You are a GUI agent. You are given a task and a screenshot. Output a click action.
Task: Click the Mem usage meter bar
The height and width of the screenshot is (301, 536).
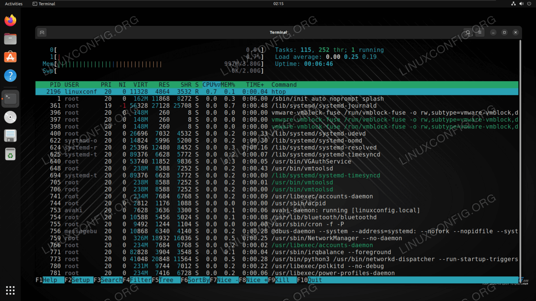(x=153, y=64)
